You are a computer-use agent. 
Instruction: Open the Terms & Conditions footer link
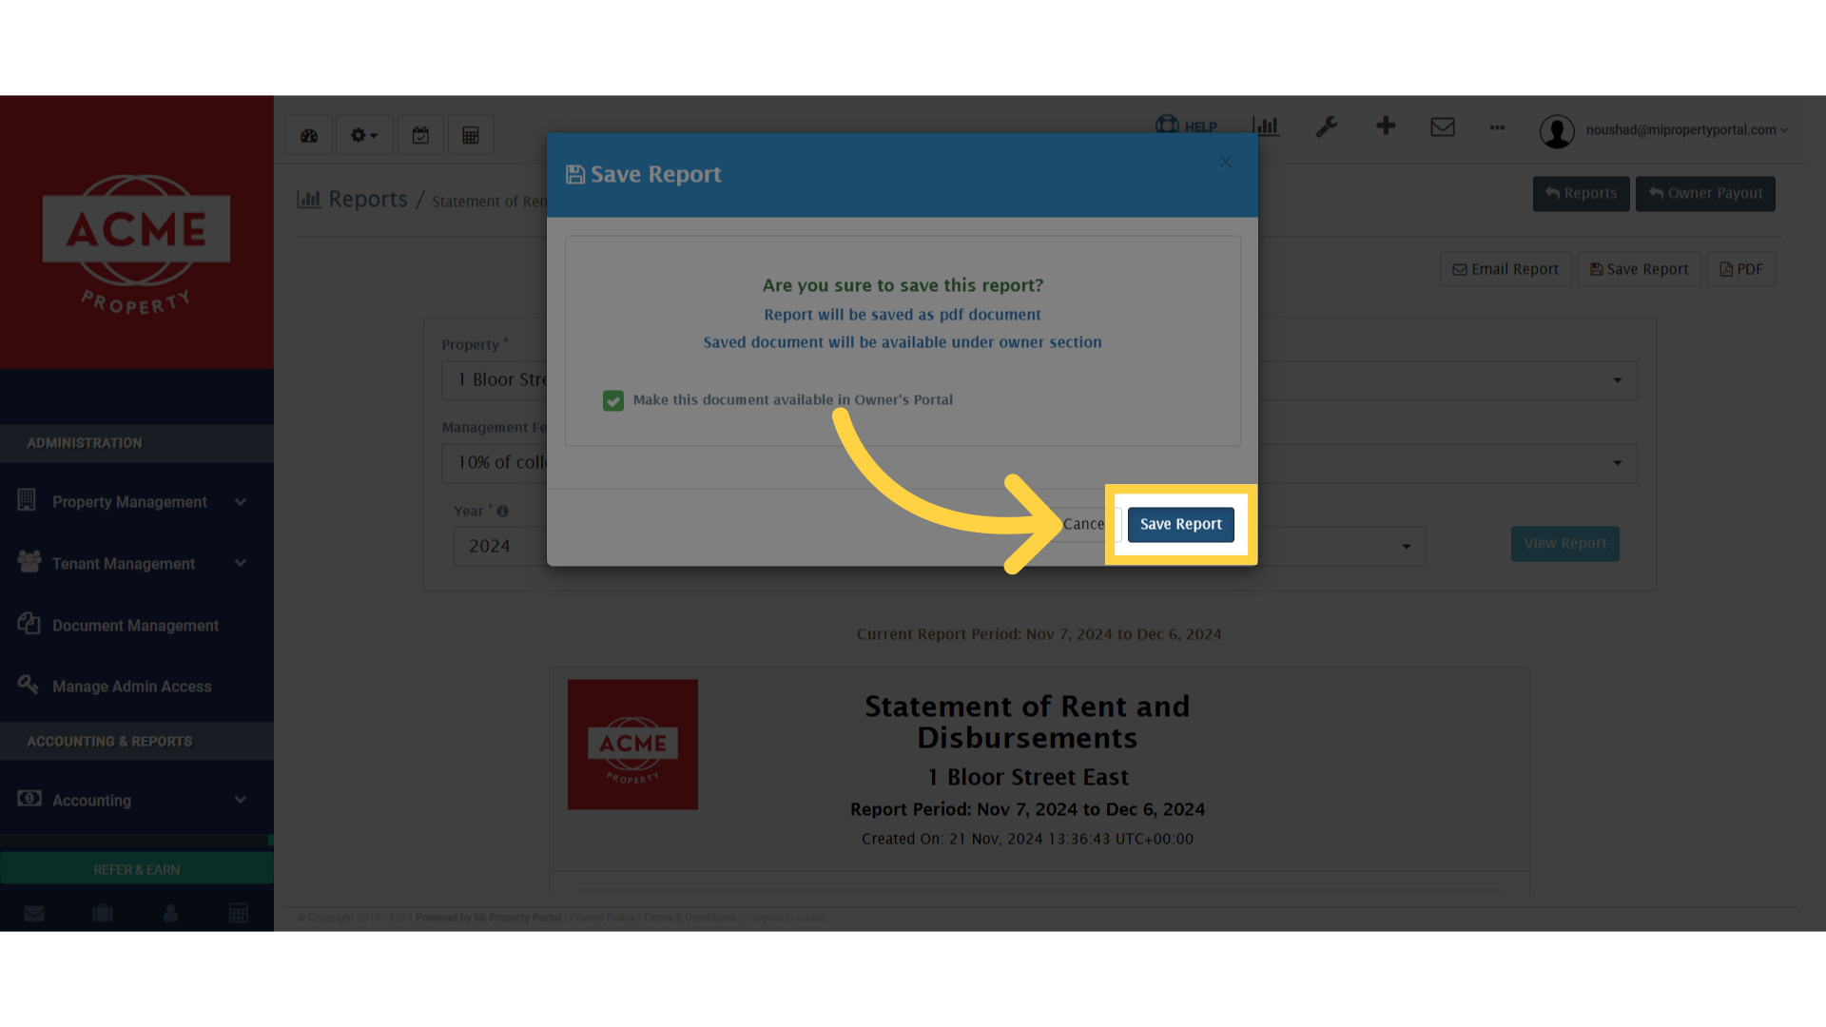pyautogui.click(x=690, y=918)
